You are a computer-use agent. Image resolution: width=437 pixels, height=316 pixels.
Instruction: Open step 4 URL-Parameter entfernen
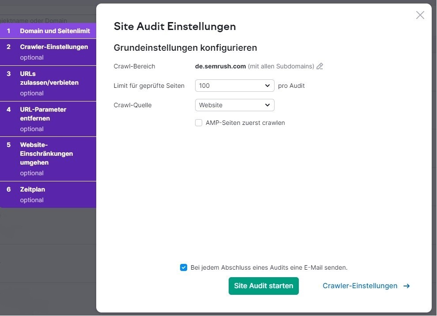pos(49,114)
